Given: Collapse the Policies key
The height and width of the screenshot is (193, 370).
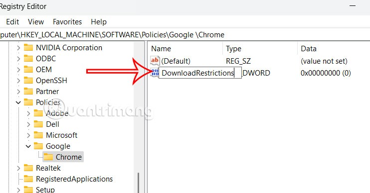Looking at the screenshot, I should (x=18, y=102).
